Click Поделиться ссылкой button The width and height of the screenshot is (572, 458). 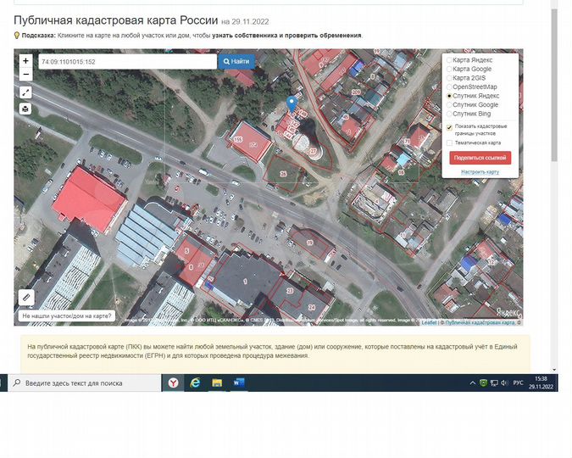point(480,158)
